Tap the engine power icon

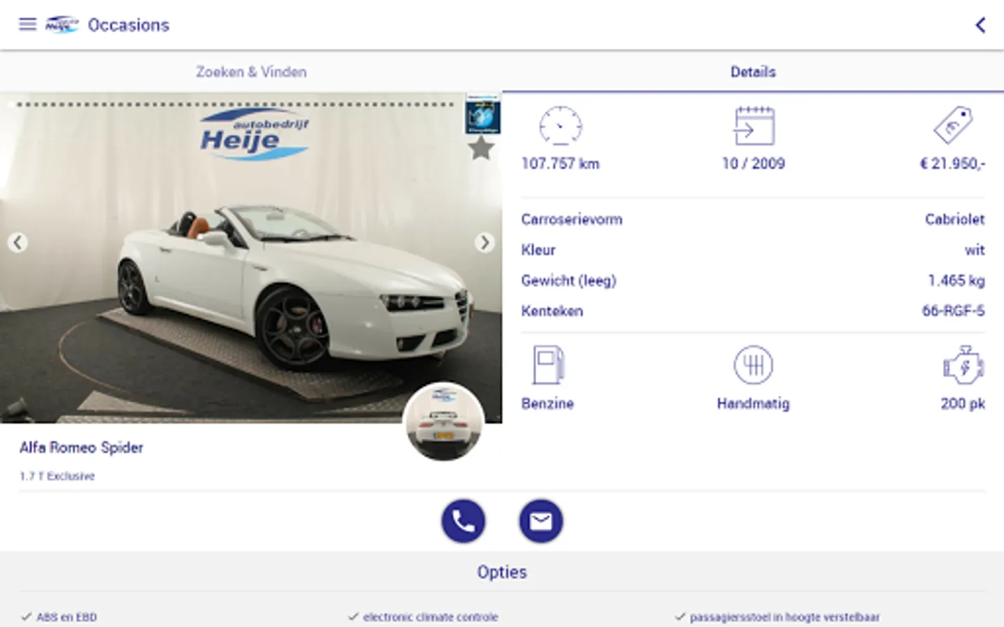click(964, 364)
